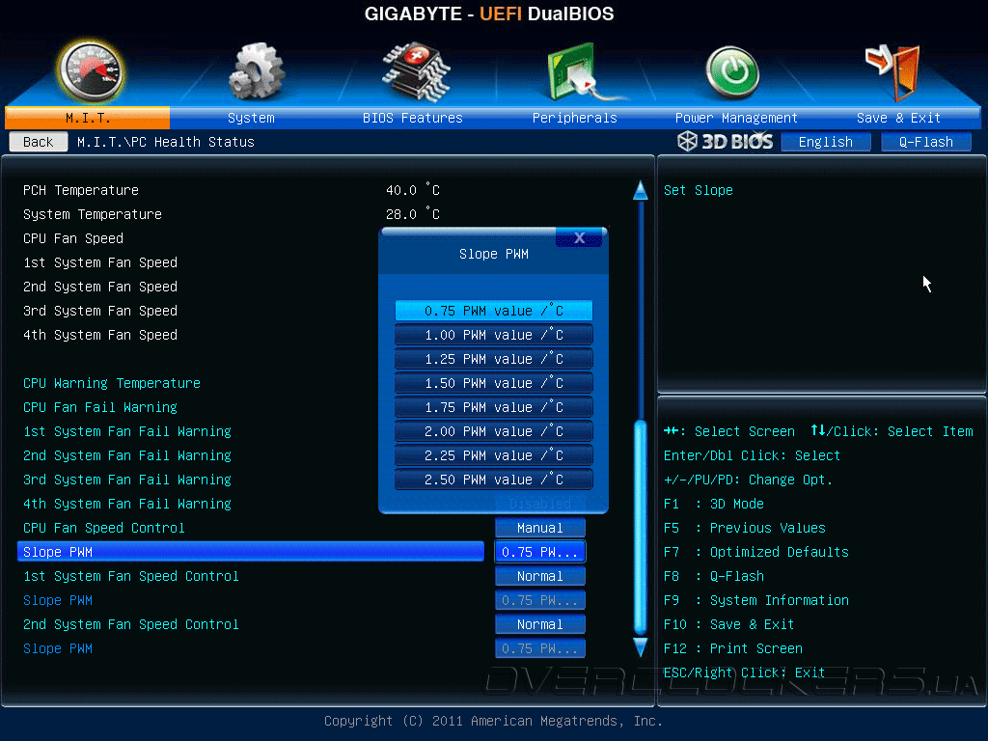
Task: Select 1.00 PWM value /°C option
Action: pyautogui.click(x=493, y=335)
